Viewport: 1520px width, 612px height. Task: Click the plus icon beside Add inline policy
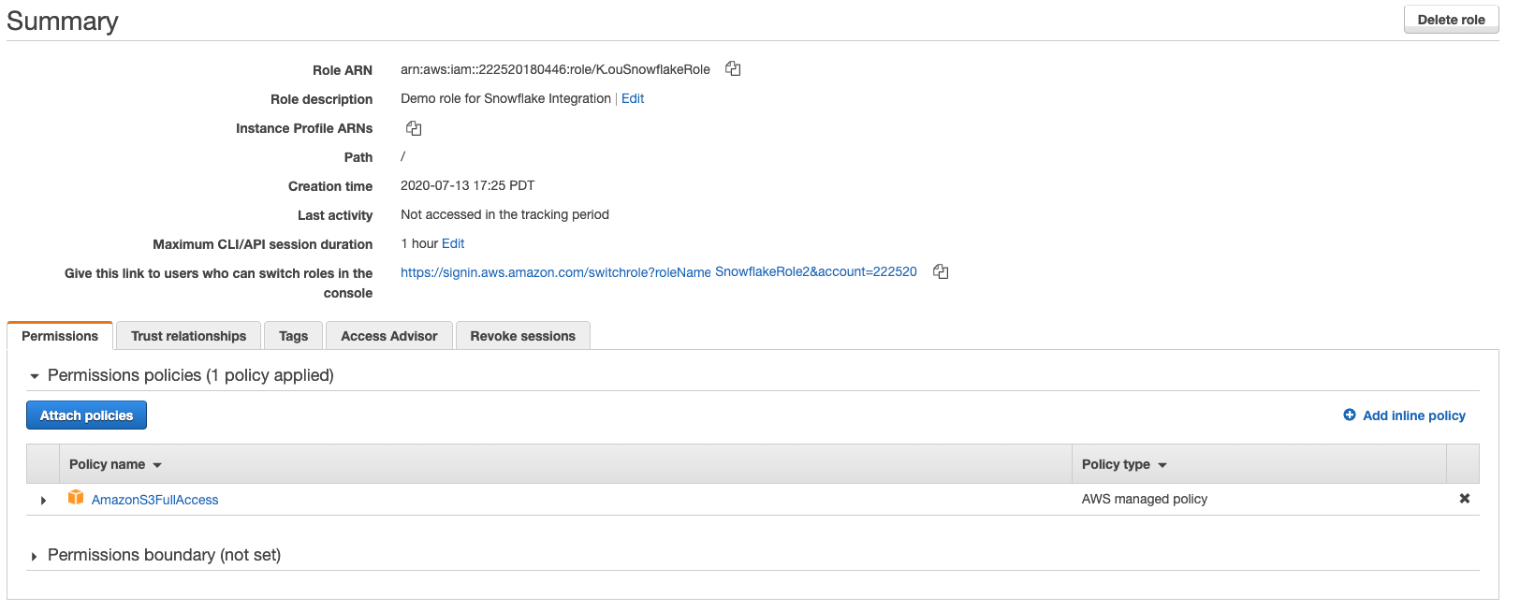pyautogui.click(x=1350, y=415)
